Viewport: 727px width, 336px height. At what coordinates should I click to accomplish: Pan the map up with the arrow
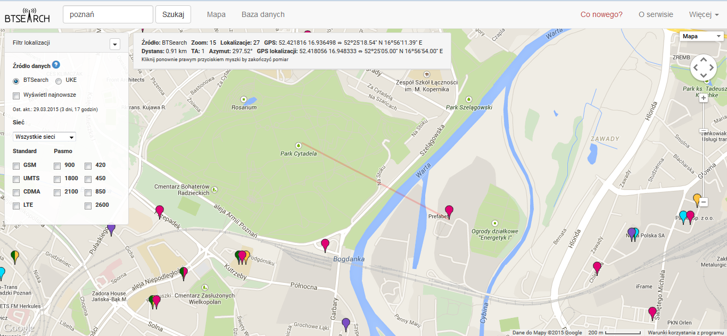tap(704, 60)
